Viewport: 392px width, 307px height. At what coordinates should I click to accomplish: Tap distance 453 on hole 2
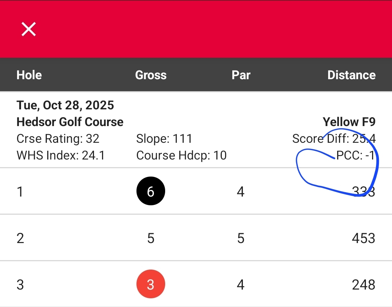click(363, 238)
